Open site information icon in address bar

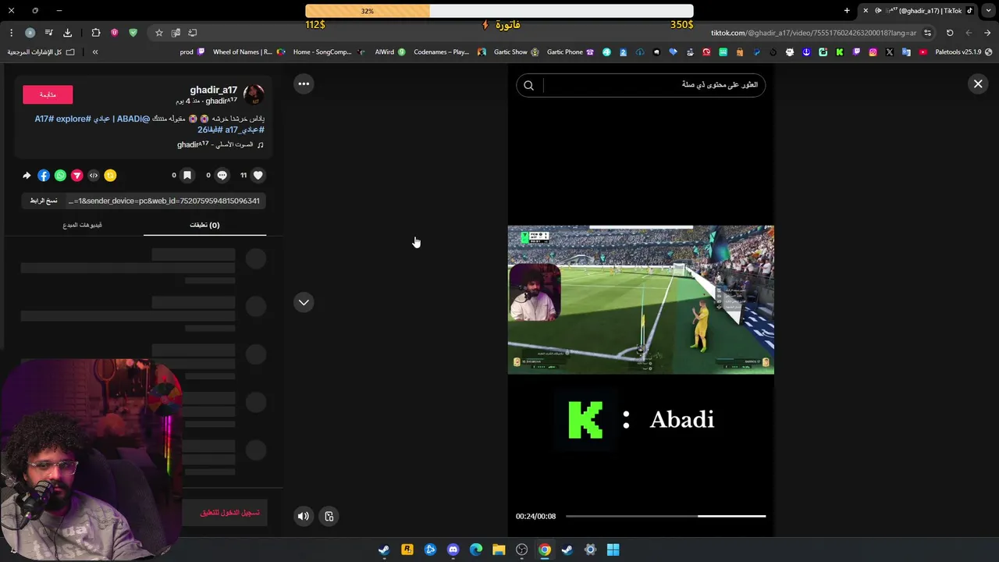(927, 33)
